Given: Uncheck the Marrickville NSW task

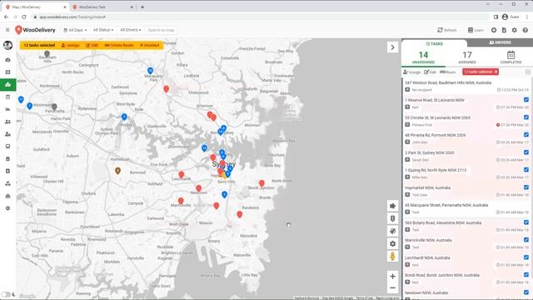Looking at the screenshot, I should (526, 239).
